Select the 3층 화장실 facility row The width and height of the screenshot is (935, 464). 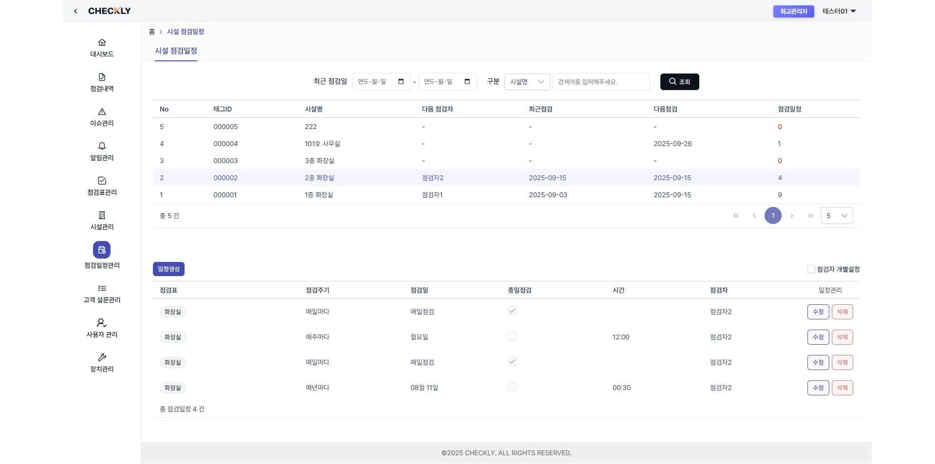point(506,161)
